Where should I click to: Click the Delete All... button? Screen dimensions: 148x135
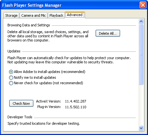(x=108, y=33)
